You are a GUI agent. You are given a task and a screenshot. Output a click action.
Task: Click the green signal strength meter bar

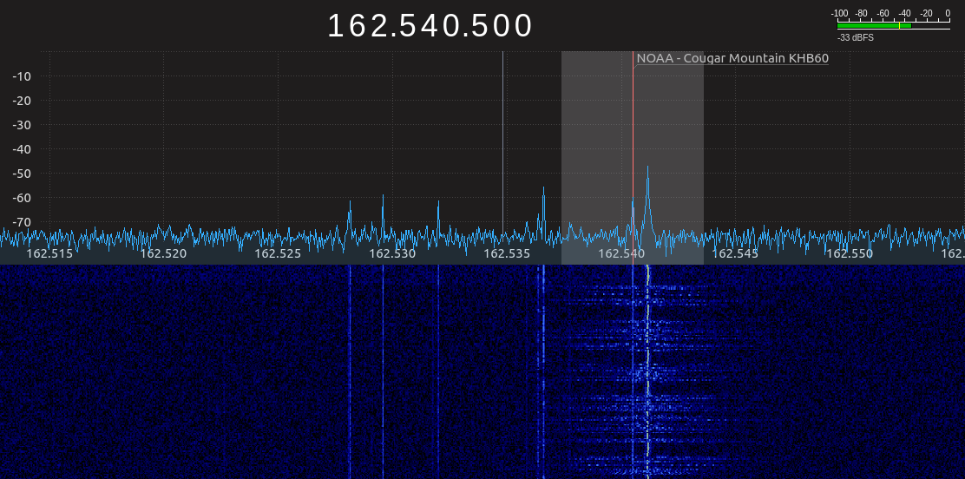click(x=874, y=25)
